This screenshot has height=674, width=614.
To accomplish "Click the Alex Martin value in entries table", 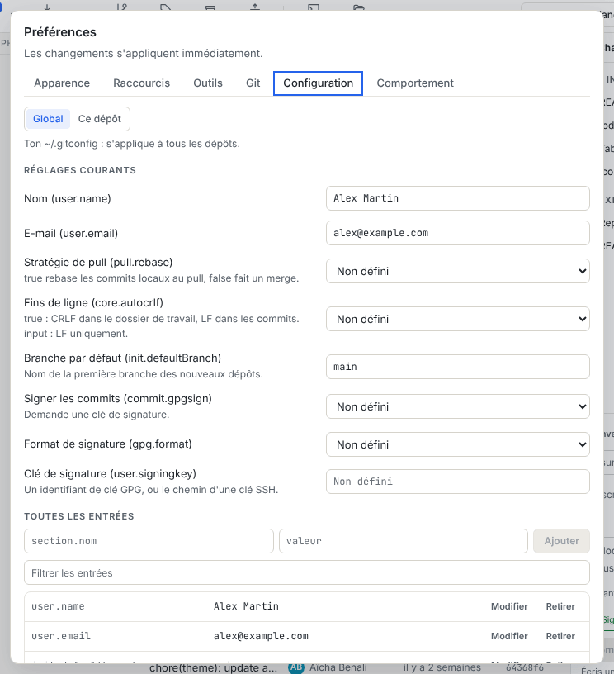I will pyautogui.click(x=246, y=606).
